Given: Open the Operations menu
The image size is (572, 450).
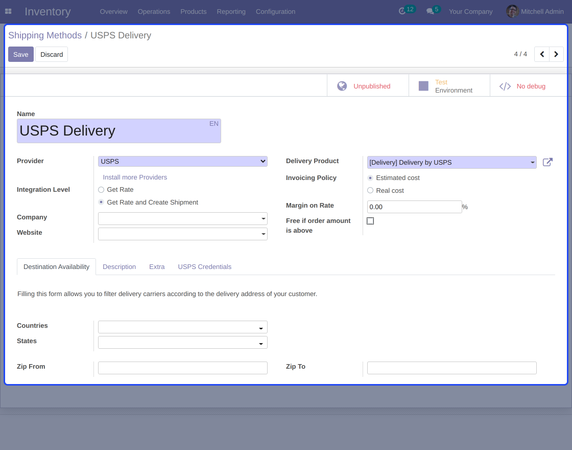Looking at the screenshot, I should pyautogui.click(x=154, y=11).
